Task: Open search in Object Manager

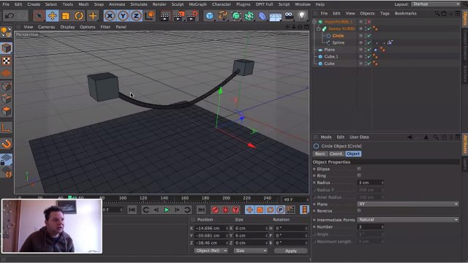Action: coord(437,13)
